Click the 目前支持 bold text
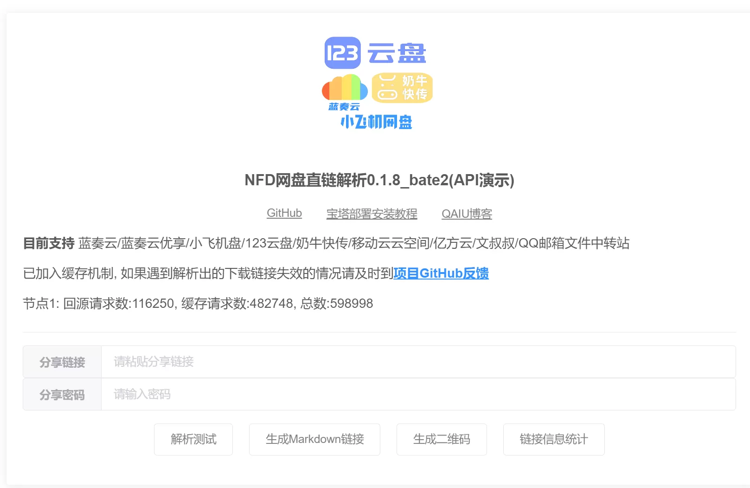Screen dimensions: 750x488 click(x=49, y=243)
